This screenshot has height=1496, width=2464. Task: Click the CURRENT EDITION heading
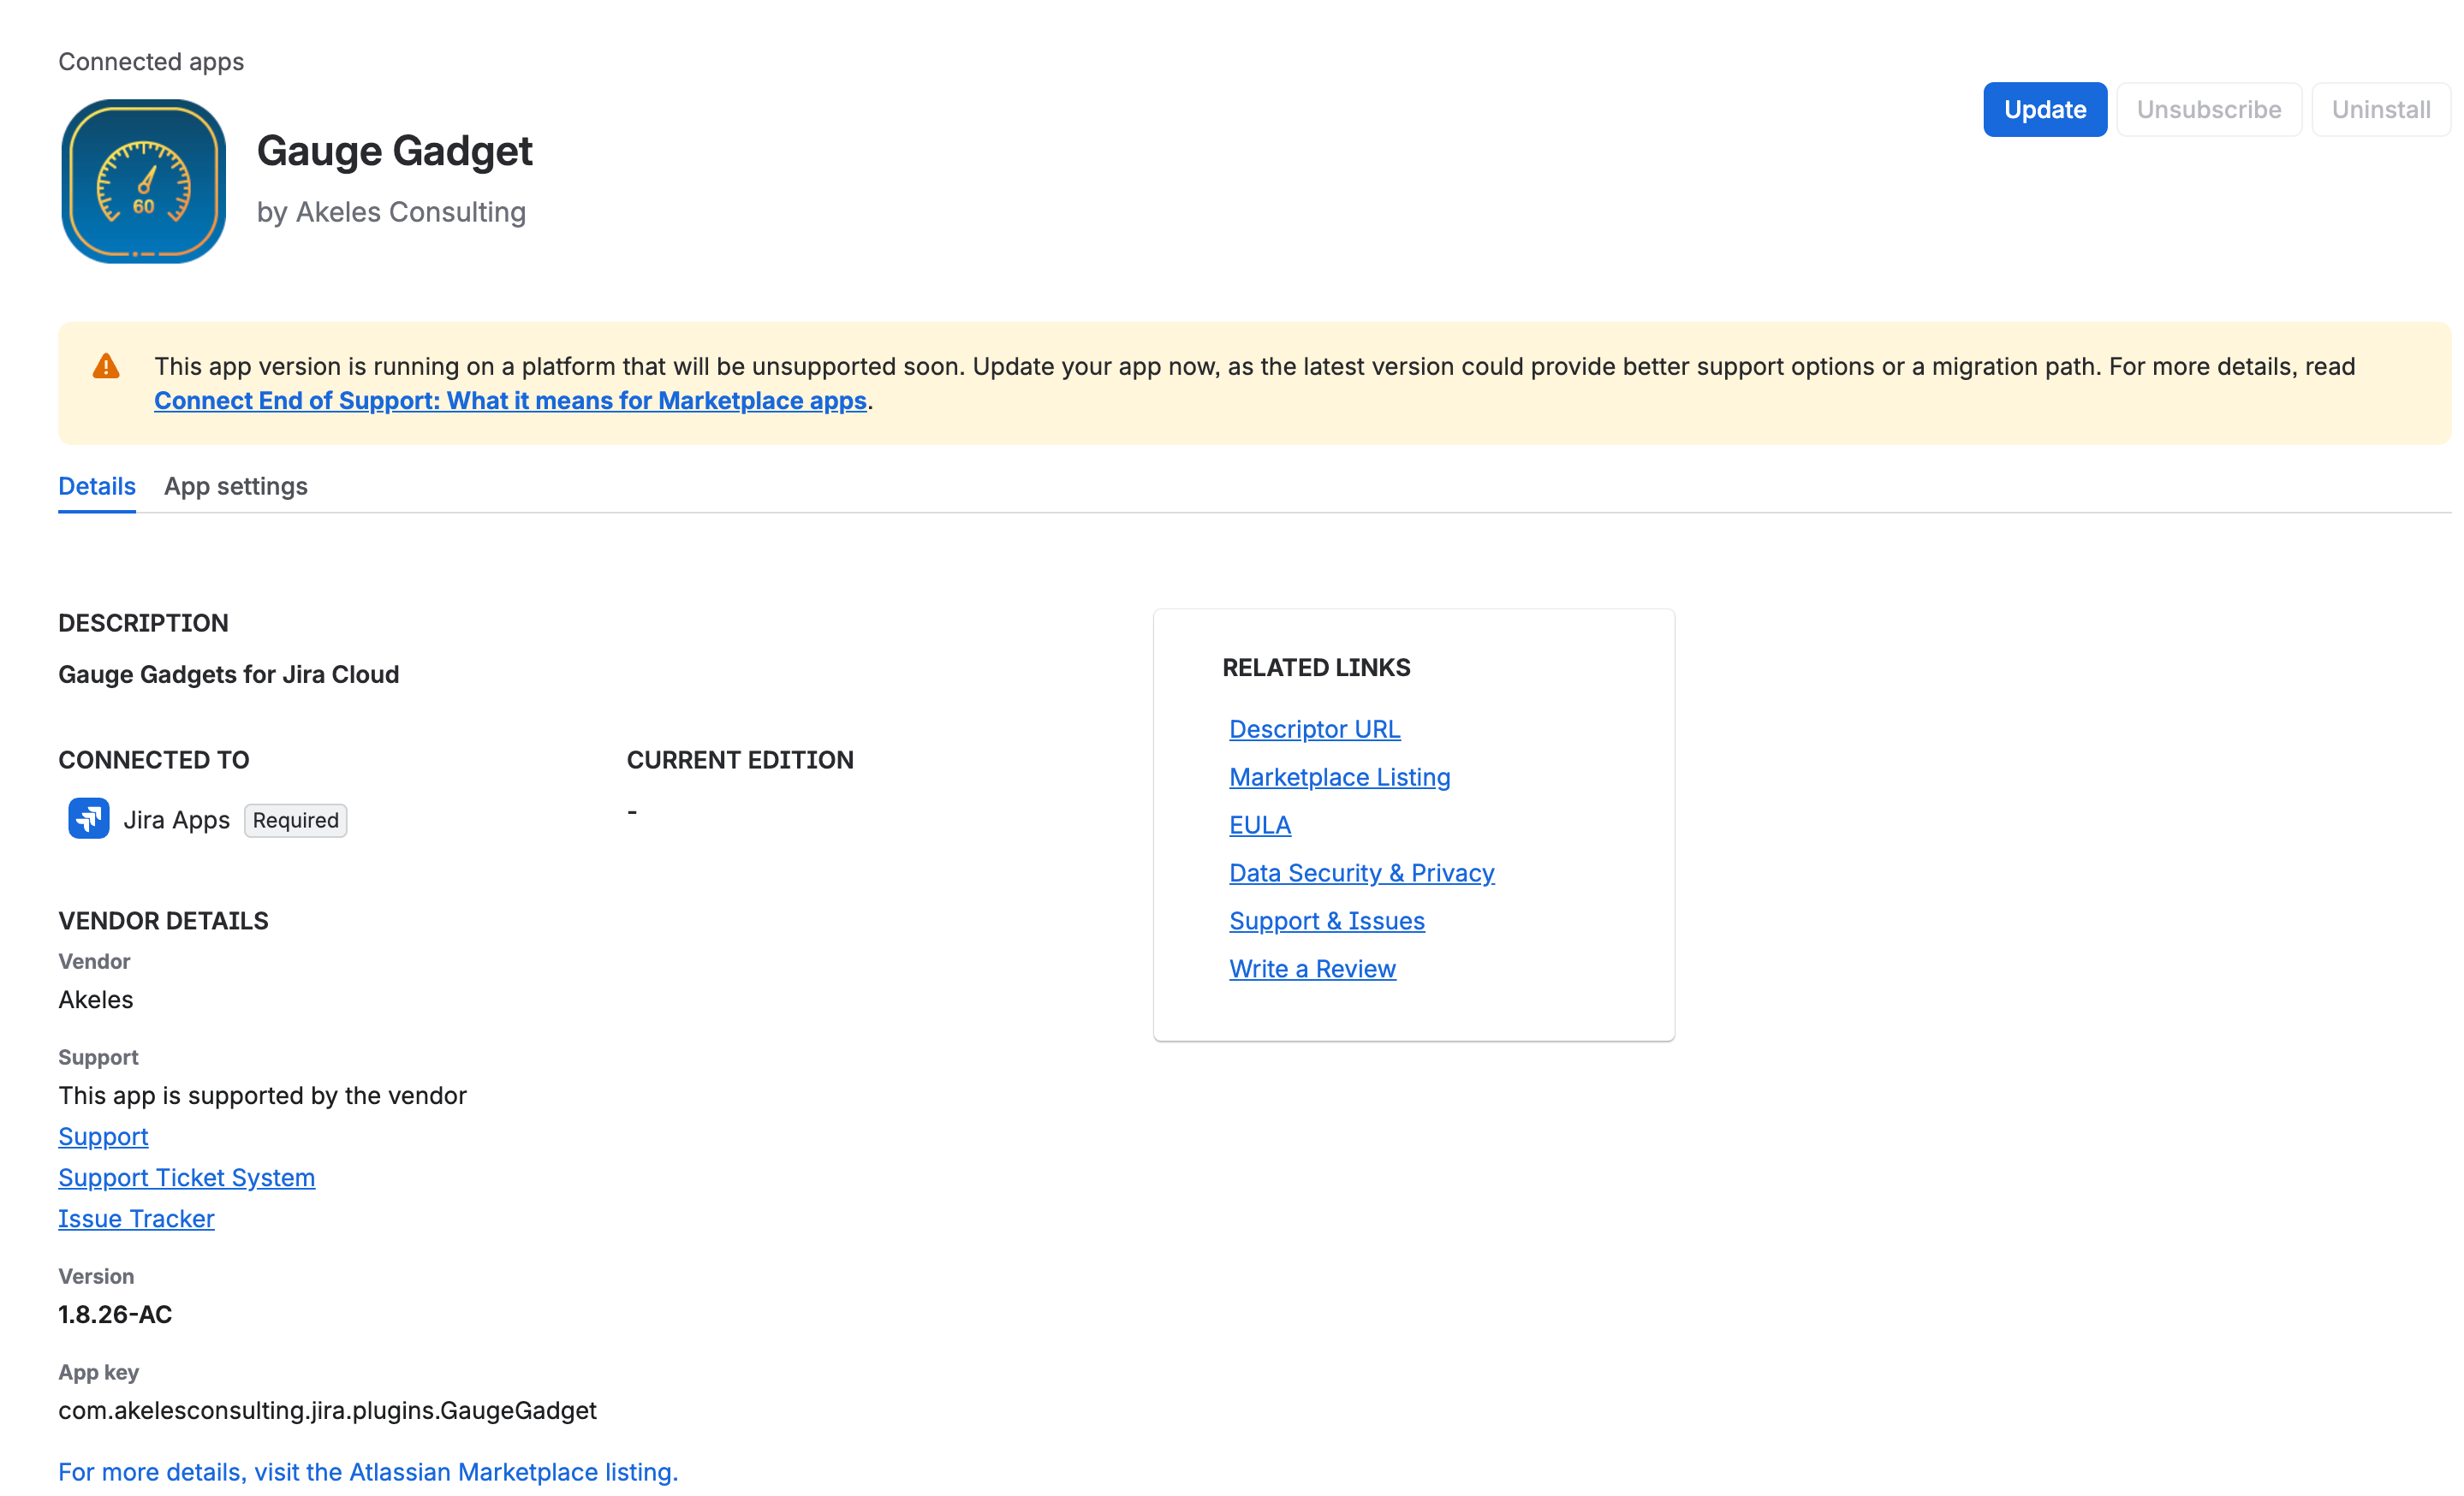tap(740, 761)
